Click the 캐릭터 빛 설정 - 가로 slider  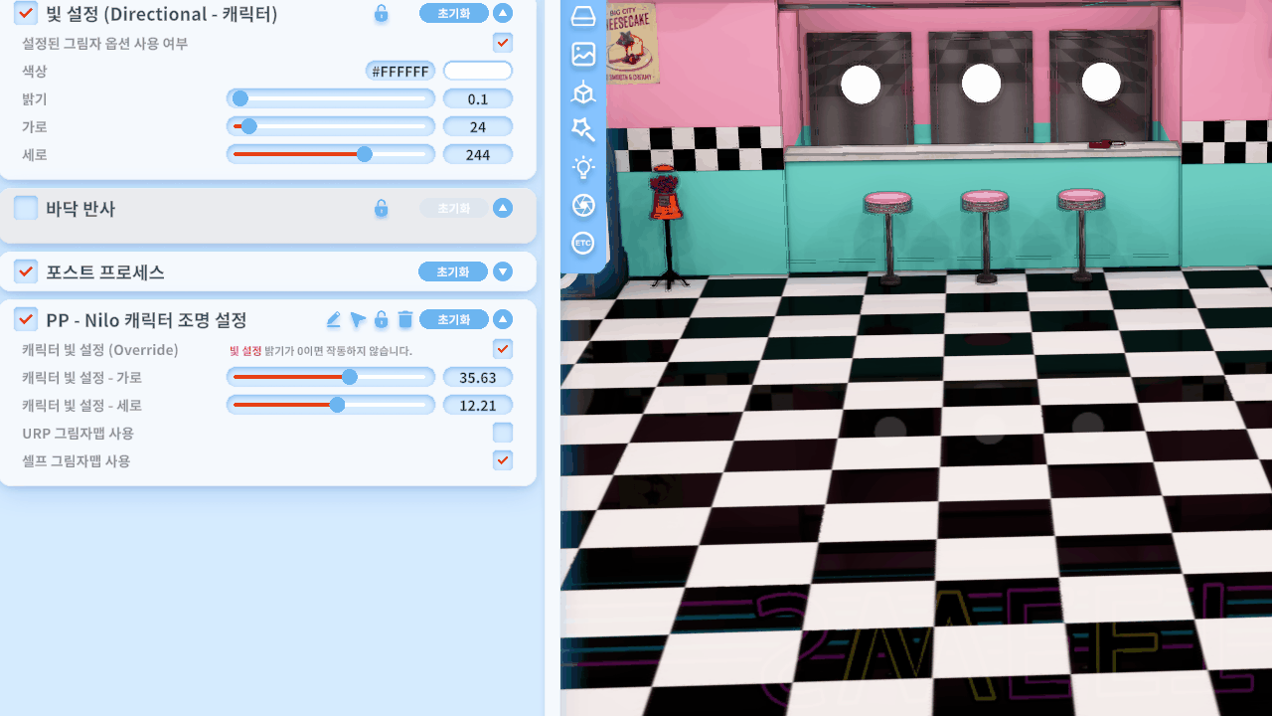[331, 377]
